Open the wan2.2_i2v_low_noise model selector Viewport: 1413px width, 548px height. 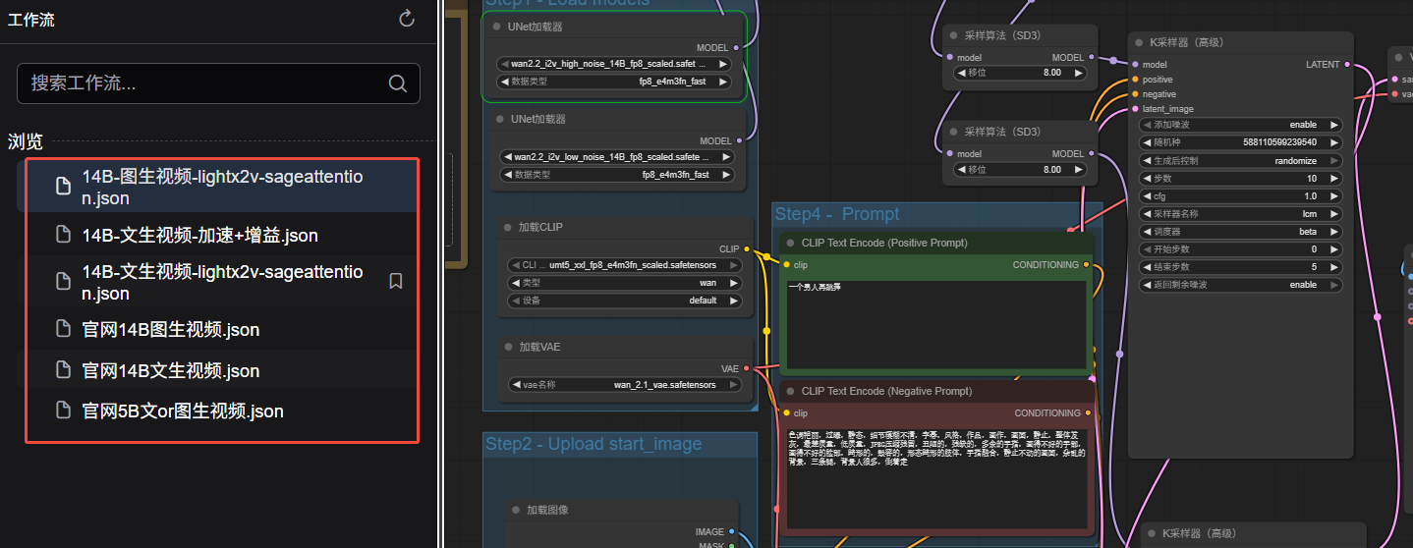[x=617, y=157]
